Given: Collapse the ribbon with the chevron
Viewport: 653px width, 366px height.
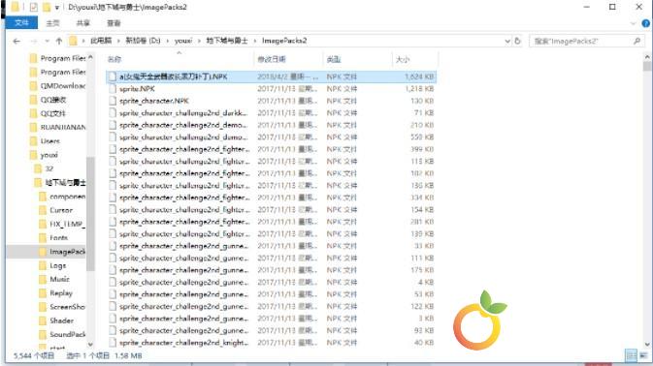Looking at the screenshot, I should pos(634,23).
